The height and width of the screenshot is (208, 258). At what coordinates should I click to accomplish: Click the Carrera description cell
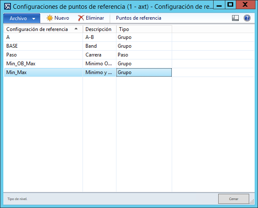pos(99,55)
